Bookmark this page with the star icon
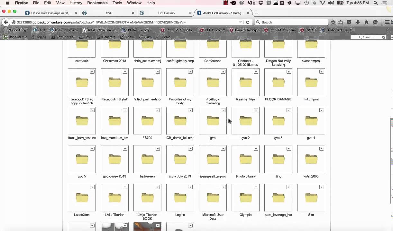393x231 pixels. click(333, 22)
